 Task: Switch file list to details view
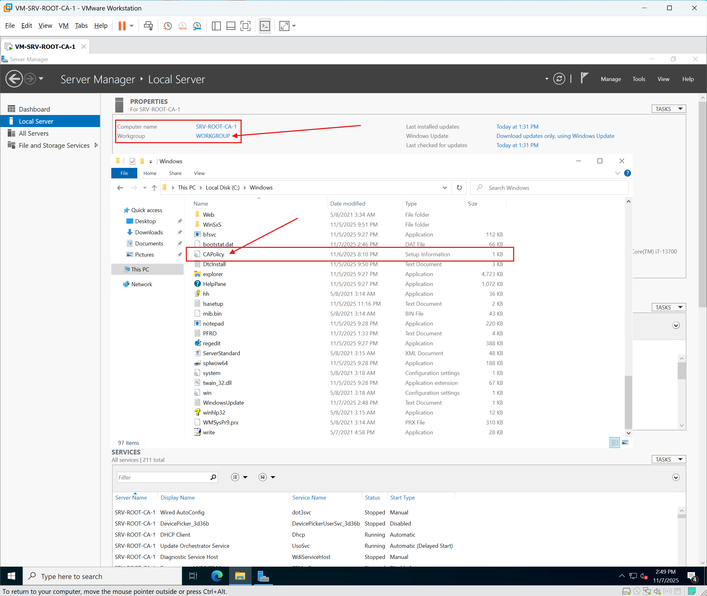pyautogui.click(x=615, y=442)
